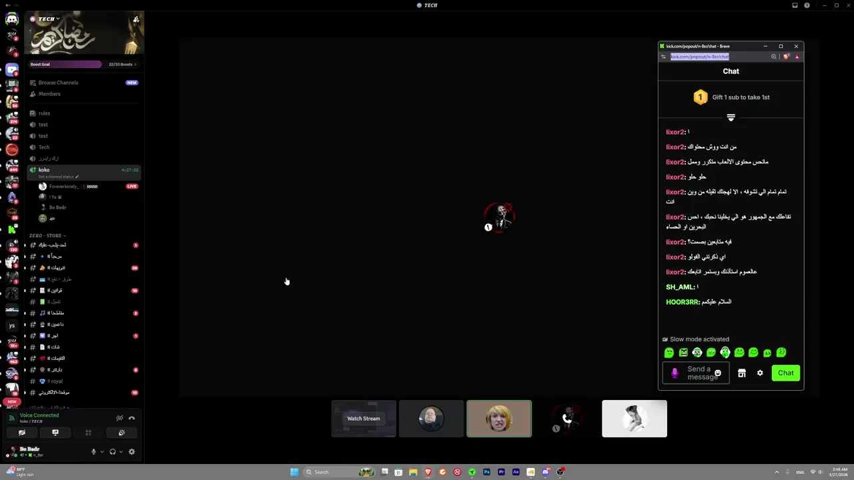Open Browse Channels

coord(83,83)
